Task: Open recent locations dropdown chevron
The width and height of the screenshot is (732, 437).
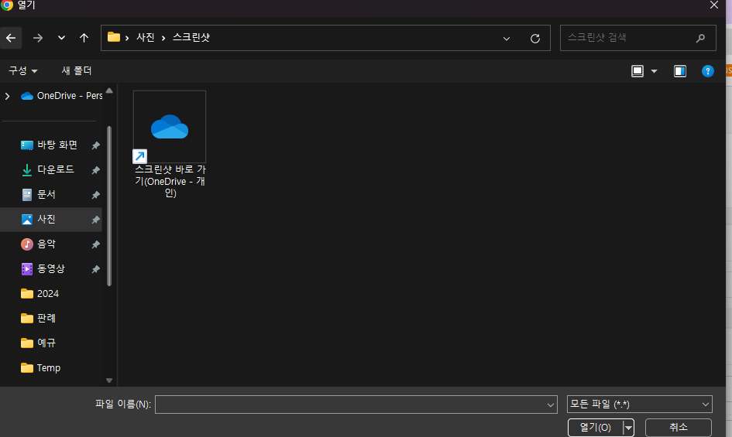Action: pos(61,38)
